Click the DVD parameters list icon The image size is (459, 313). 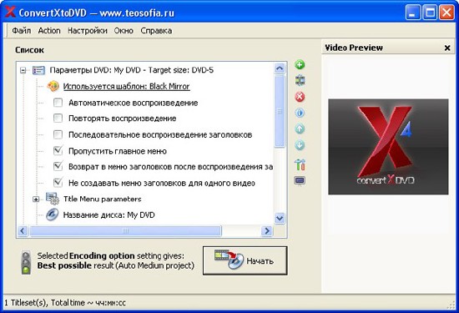[x=38, y=70]
